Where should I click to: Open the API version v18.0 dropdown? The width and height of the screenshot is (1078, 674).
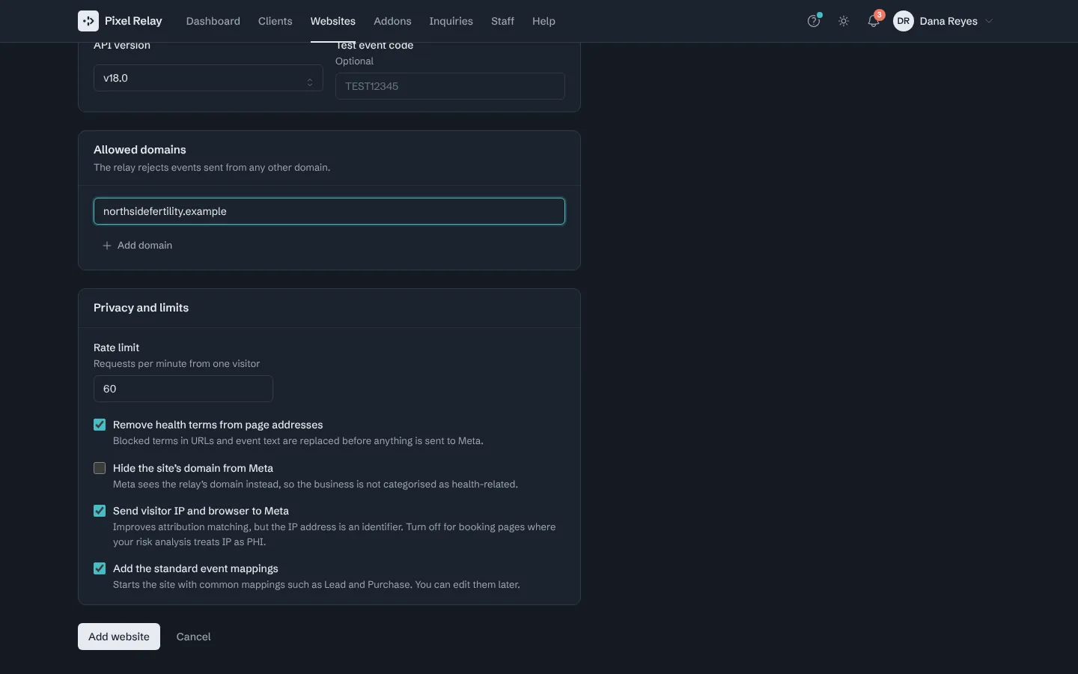(x=208, y=78)
